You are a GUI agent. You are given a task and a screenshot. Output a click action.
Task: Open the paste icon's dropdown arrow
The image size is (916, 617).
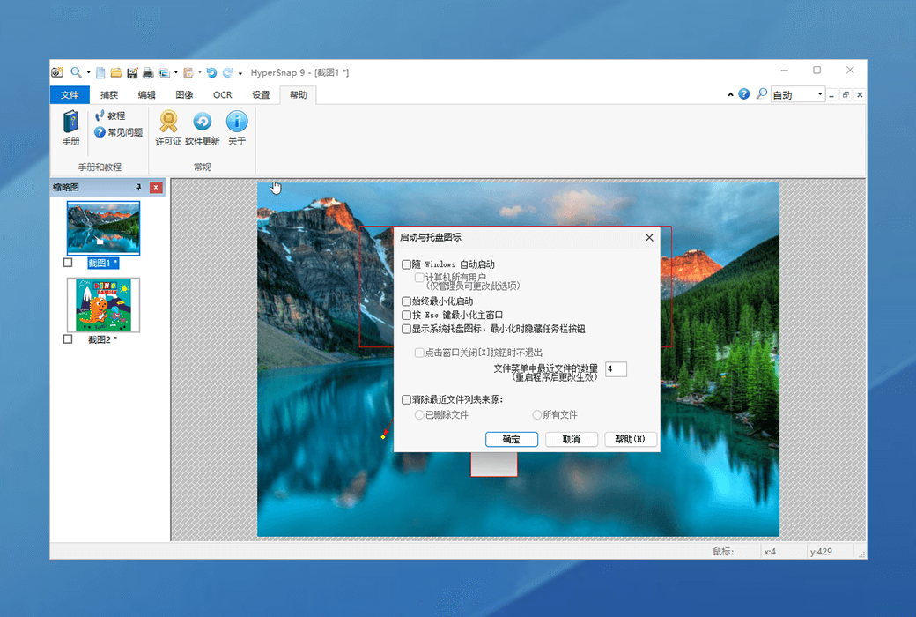(198, 72)
